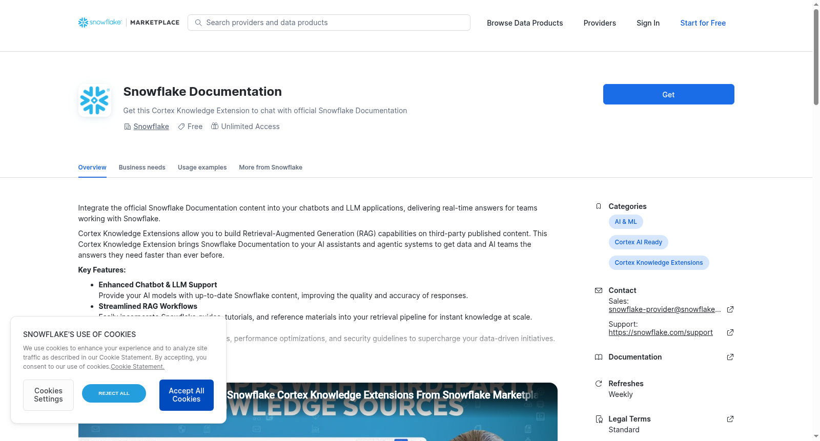
Task: Click the Cortex Knowledge Extensions video thumbnail
Action: [318, 412]
